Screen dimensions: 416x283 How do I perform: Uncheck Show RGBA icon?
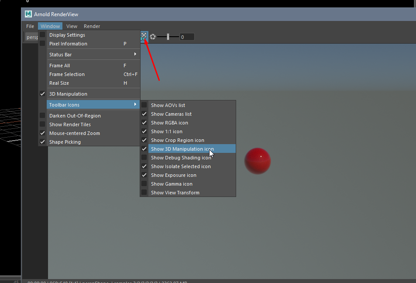188,123
